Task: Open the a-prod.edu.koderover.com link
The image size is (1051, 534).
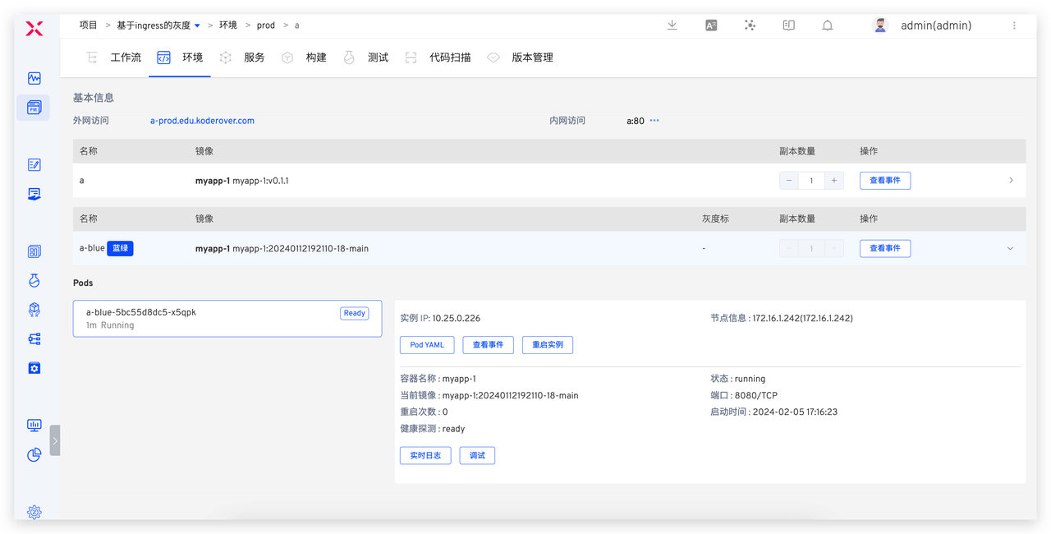Action: pyautogui.click(x=202, y=121)
